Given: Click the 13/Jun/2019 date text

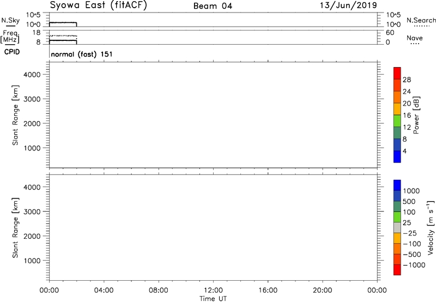Looking at the screenshot, I should coord(348,5).
